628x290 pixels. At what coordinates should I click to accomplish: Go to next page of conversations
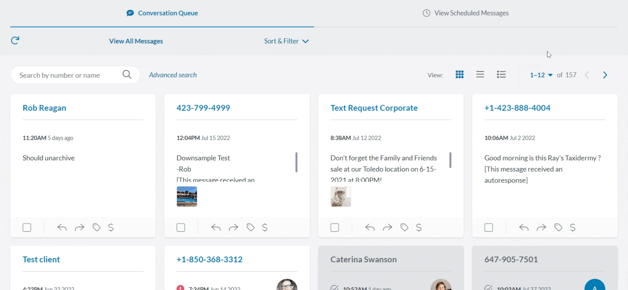pyautogui.click(x=605, y=75)
